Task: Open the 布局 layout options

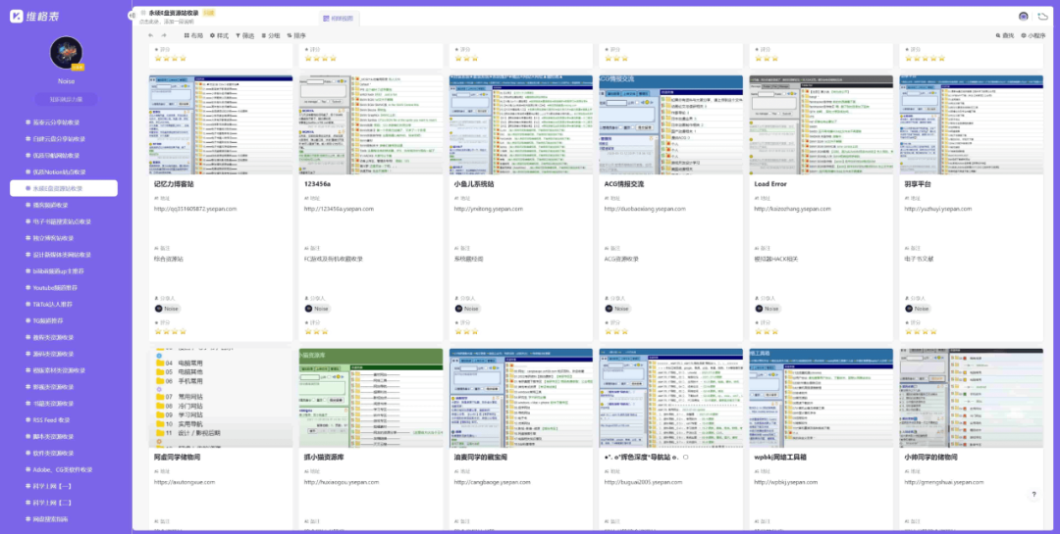Action: point(192,35)
